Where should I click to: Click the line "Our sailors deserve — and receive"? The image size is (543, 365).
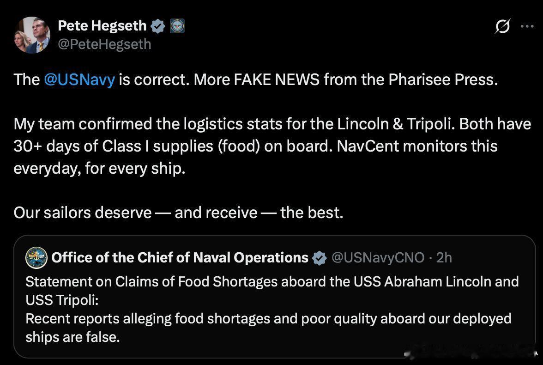pos(178,213)
